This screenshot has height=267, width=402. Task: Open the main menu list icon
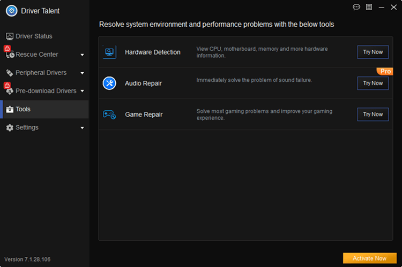click(x=369, y=7)
